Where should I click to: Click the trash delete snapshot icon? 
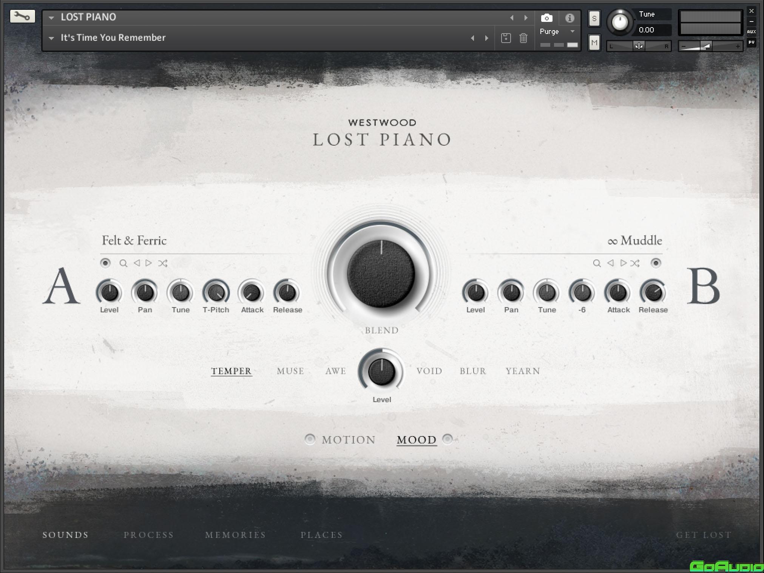click(x=523, y=38)
